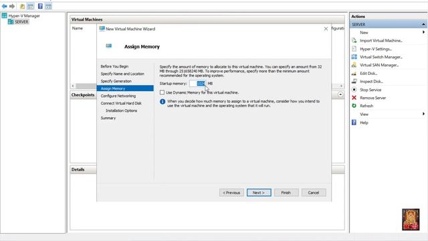Click the wizard title bar icon
The width and height of the screenshot is (428, 241).
[x=102, y=29]
